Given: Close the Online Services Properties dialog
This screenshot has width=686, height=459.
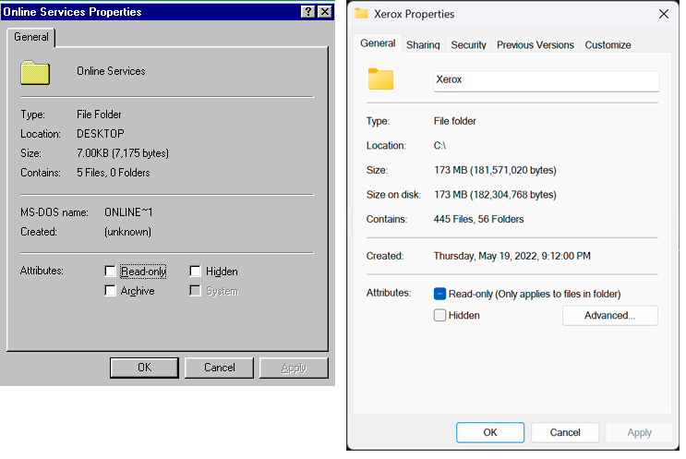Looking at the screenshot, I should [x=325, y=12].
